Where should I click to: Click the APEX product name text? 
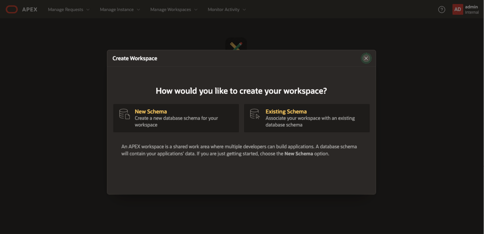click(30, 9)
